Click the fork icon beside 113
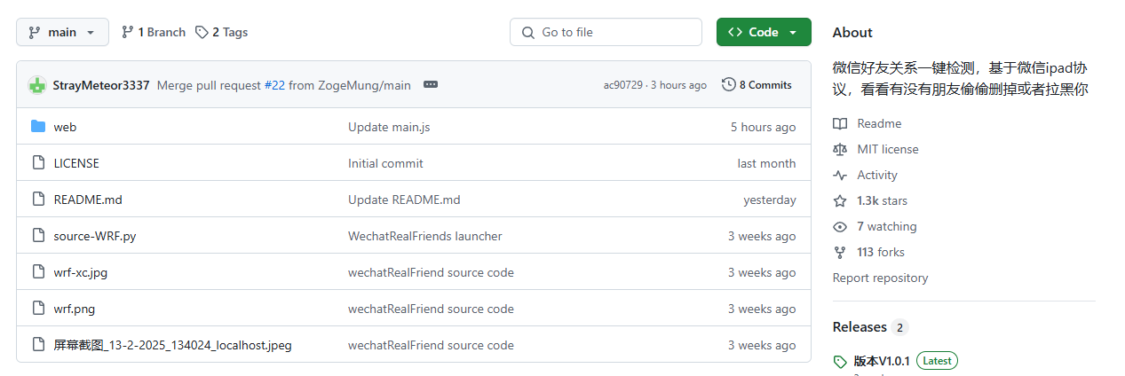Viewport: 1125px width, 376px height. (840, 252)
